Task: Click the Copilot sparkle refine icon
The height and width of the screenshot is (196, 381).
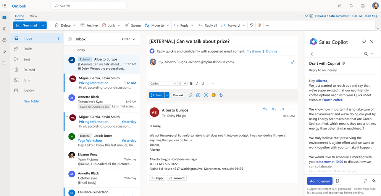Action: pyautogui.click(x=374, y=181)
